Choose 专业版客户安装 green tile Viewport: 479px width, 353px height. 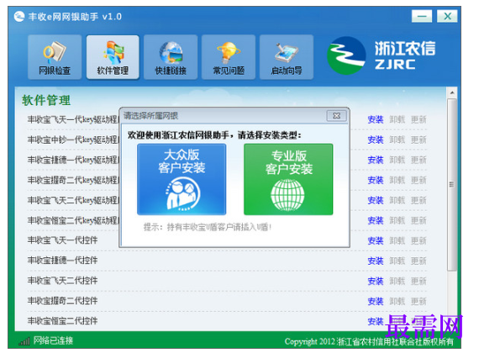tap(288, 179)
